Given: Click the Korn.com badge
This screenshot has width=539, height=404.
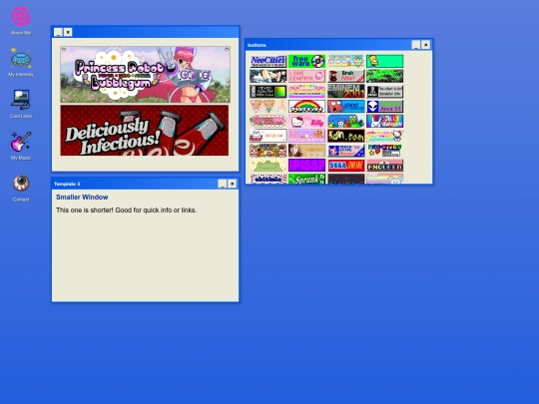Looking at the screenshot, I should 345,136.
